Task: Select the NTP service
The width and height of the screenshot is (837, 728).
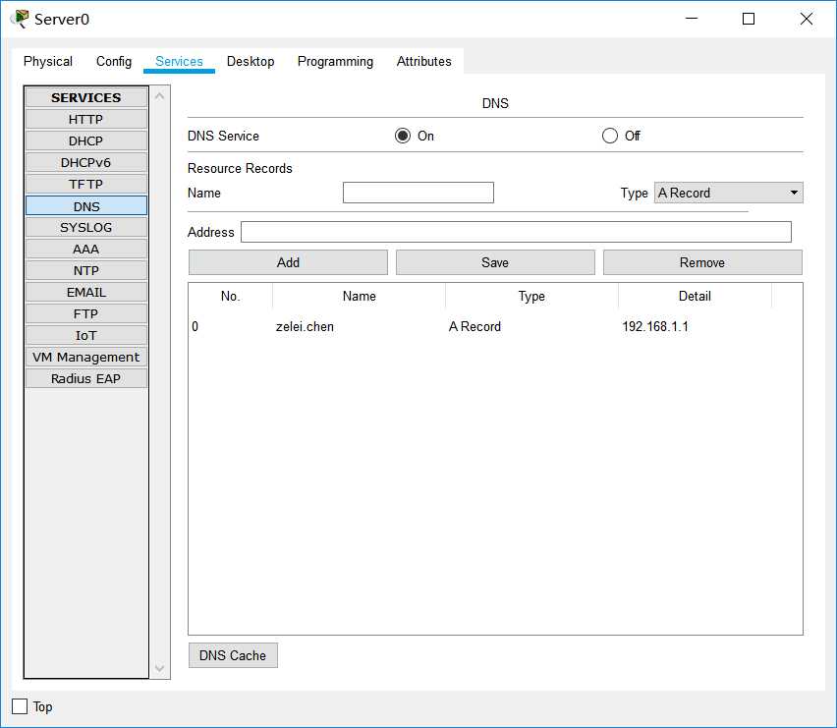Action: coord(85,270)
